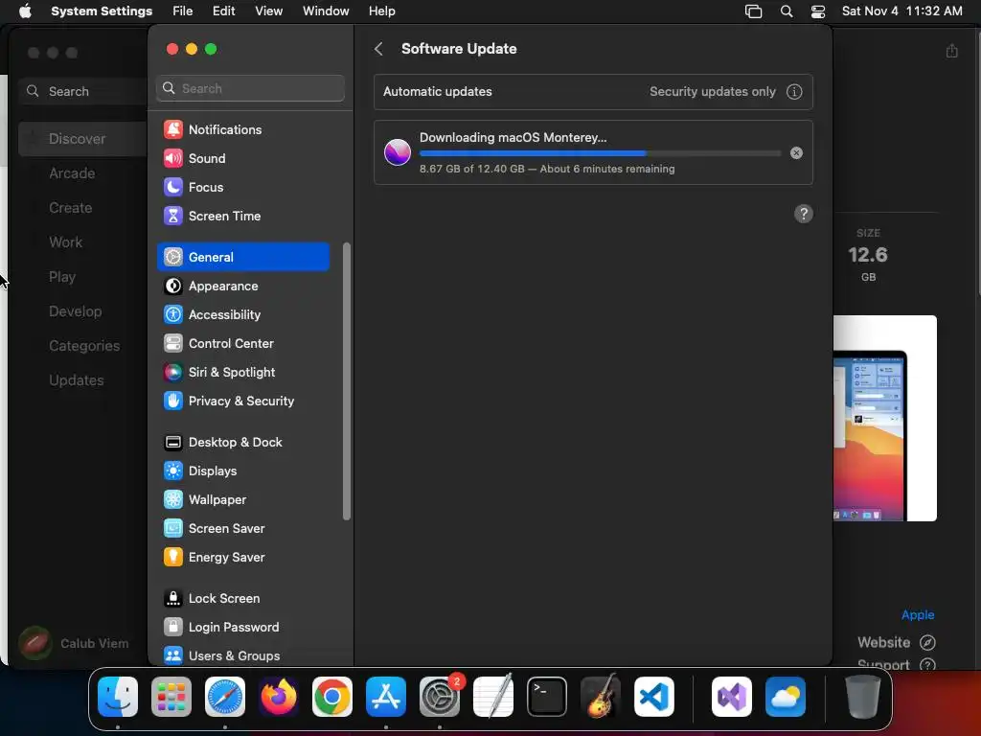
Task: Click the Apple developer link in App Store
Action: (917, 615)
